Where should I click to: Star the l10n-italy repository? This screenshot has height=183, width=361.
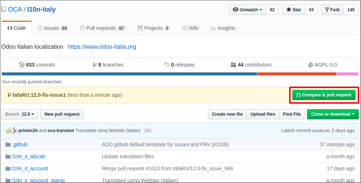294,10
